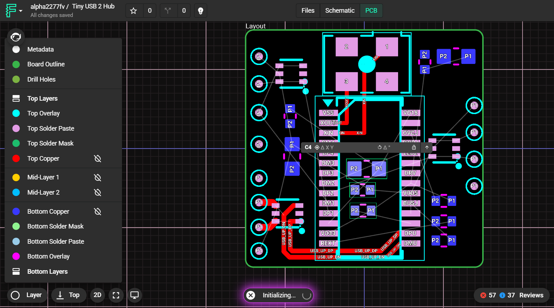Click the Copilot icon above layers panel
This screenshot has height=308, width=554.
(x=16, y=37)
